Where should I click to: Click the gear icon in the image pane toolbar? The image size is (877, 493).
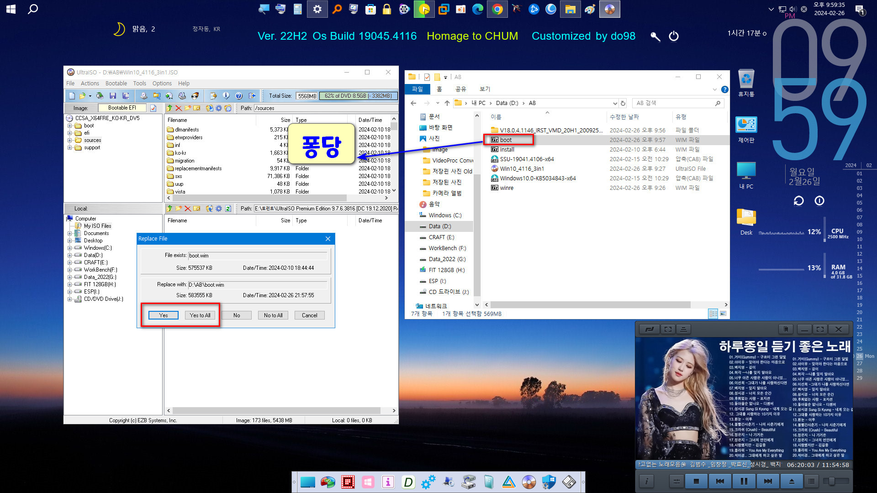219,108
